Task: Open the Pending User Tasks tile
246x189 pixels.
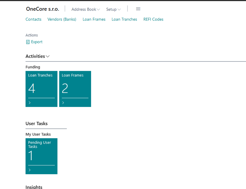Action: coord(42,155)
